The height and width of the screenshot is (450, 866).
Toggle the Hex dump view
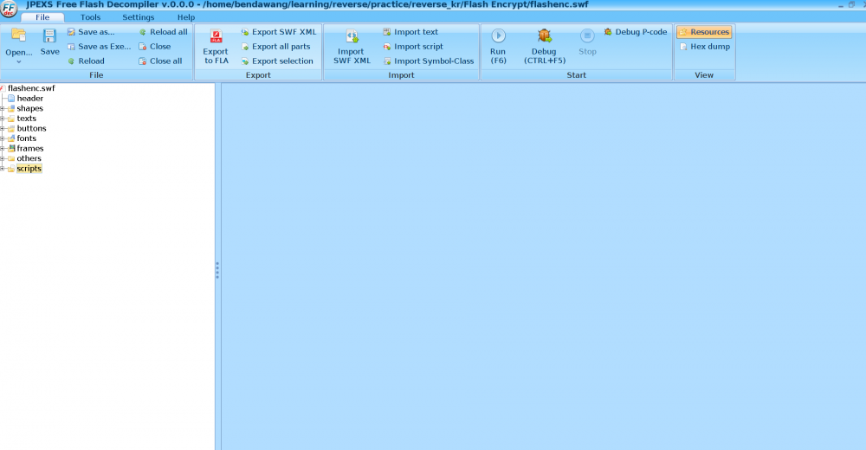705,47
